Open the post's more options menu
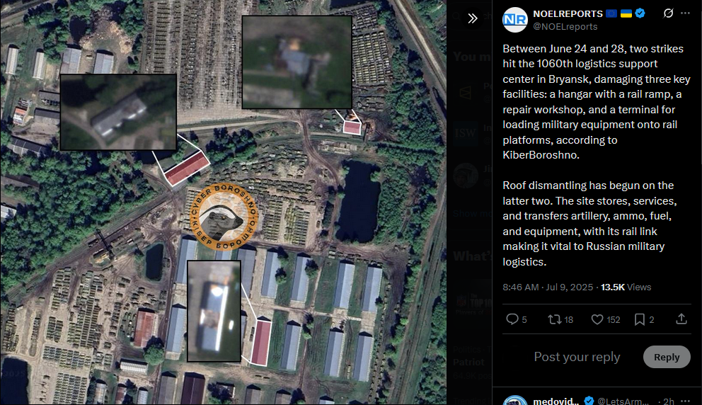The image size is (702, 405). (686, 13)
